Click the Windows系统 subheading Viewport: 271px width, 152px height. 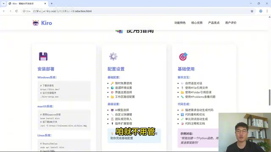(x=47, y=77)
